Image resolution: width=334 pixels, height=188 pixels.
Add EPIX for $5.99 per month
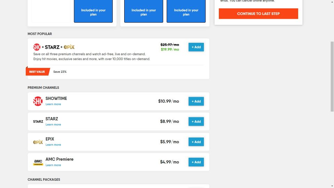click(196, 142)
